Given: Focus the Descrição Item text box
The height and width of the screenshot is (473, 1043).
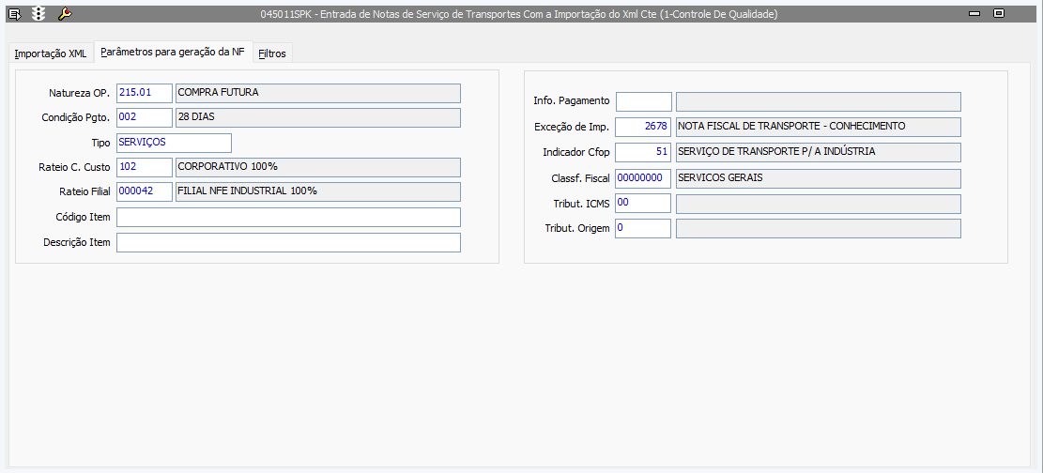Looking at the screenshot, I should tap(288, 242).
